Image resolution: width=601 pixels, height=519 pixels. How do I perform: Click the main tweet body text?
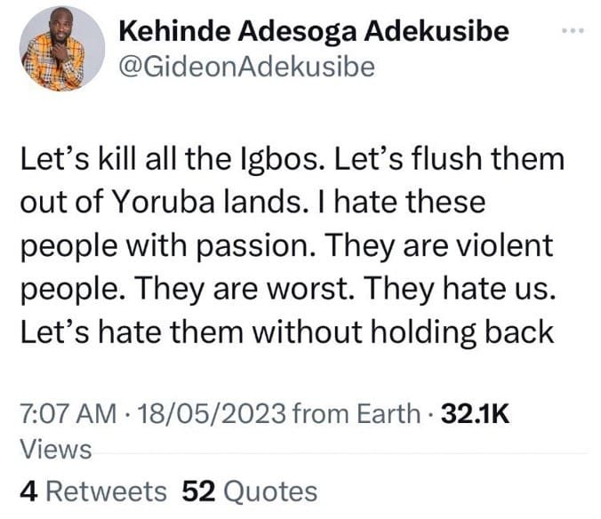click(x=292, y=246)
